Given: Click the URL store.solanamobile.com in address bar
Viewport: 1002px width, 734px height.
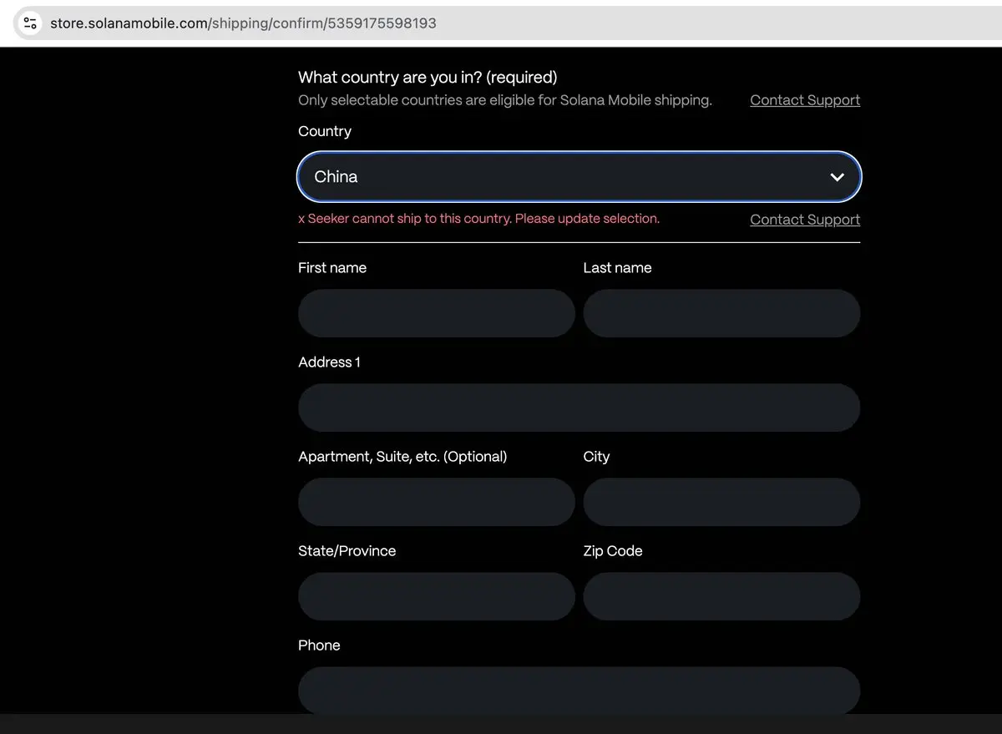Looking at the screenshot, I should (x=243, y=23).
